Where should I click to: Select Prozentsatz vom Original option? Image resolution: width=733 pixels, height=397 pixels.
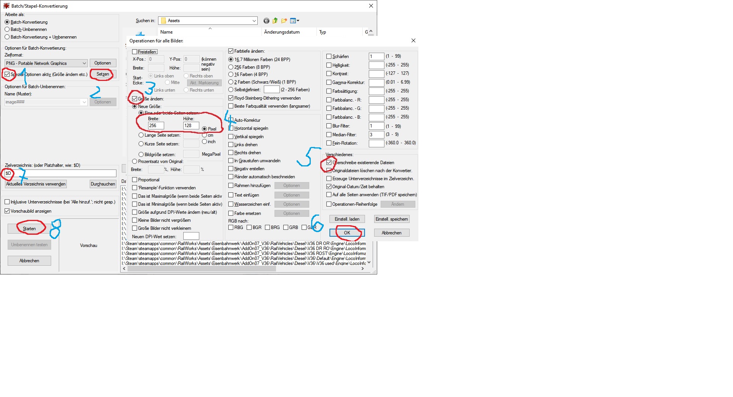(x=134, y=161)
